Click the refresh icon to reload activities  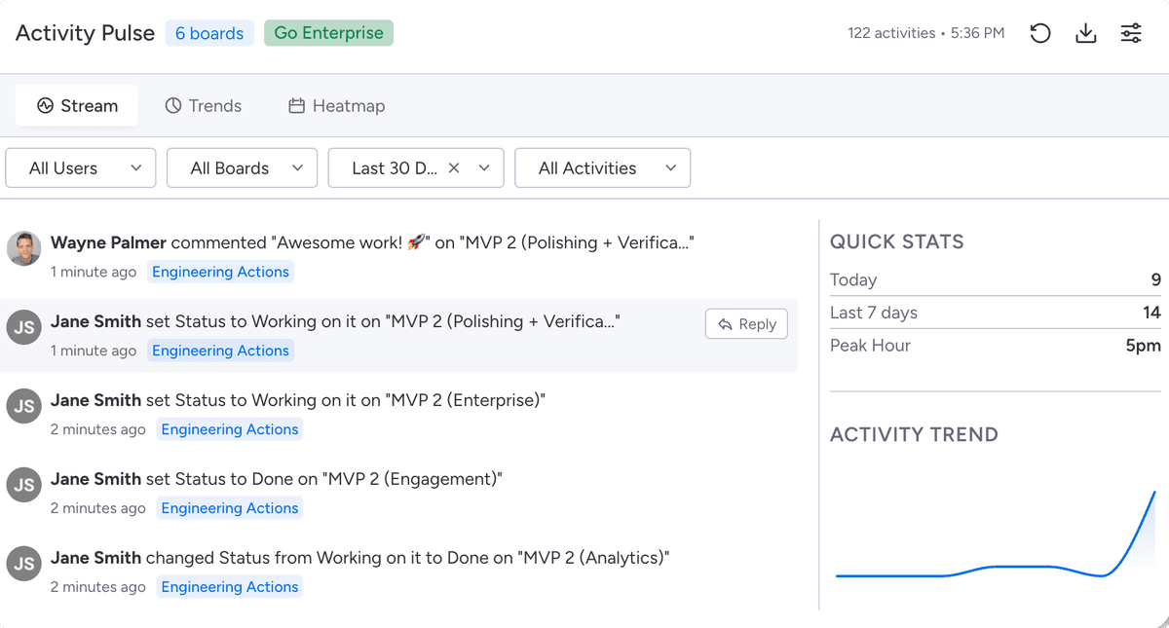[1040, 32]
